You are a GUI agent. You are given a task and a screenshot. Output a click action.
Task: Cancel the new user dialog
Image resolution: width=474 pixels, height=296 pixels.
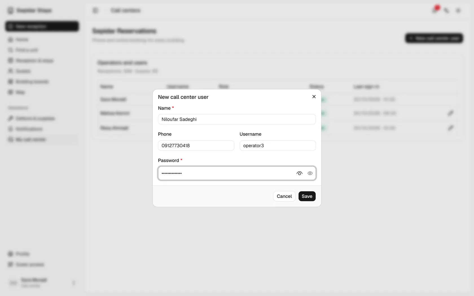[284, 196]
